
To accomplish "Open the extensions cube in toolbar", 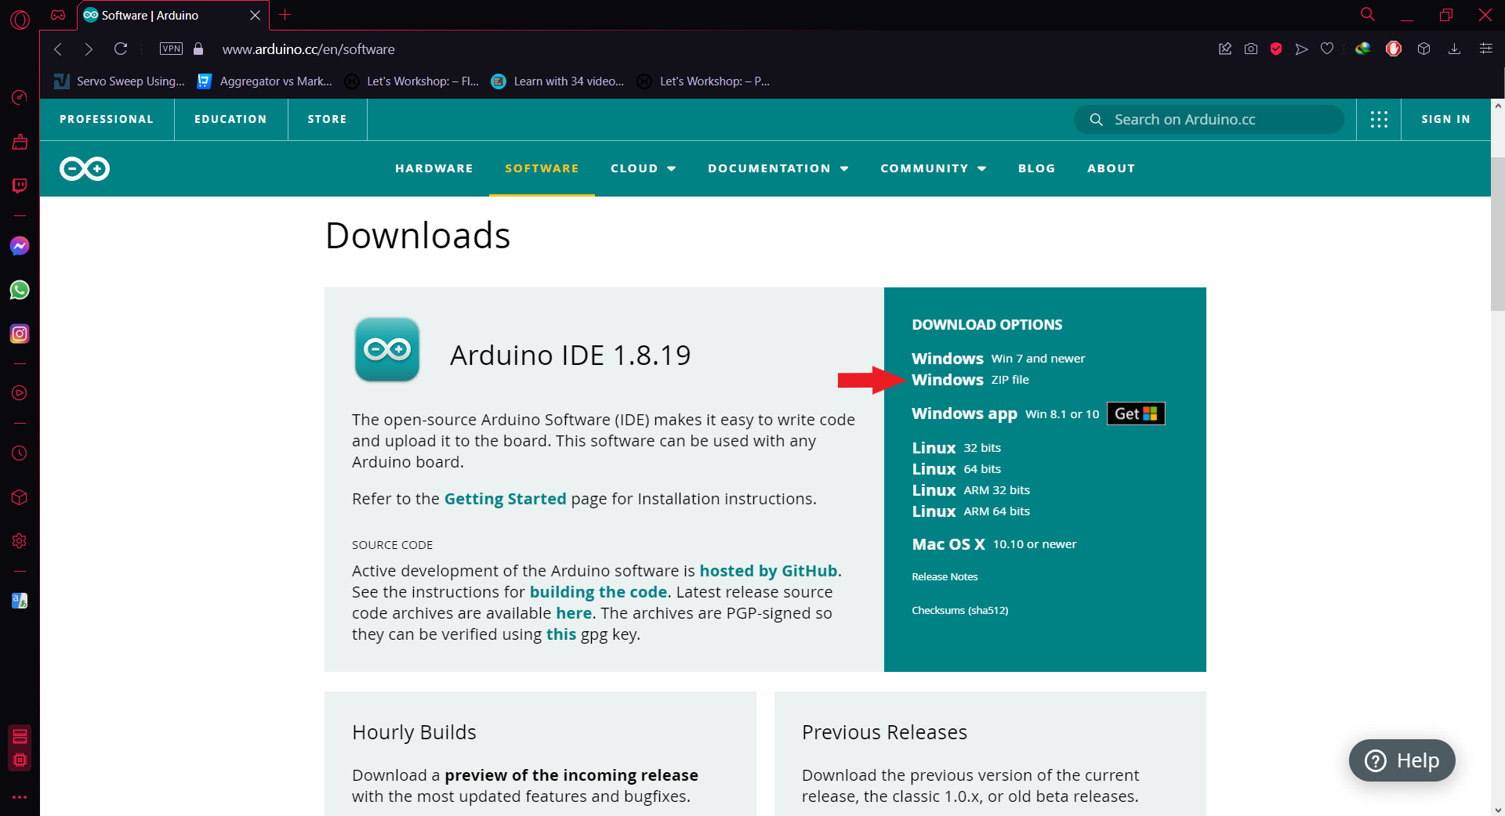I will pos(1424,49).
